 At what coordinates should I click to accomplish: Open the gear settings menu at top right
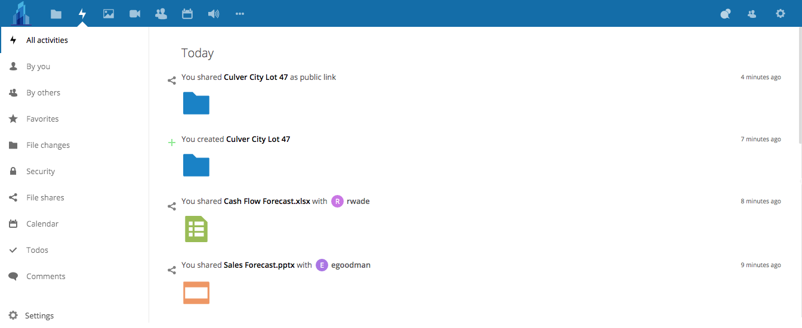coord(780,14)
